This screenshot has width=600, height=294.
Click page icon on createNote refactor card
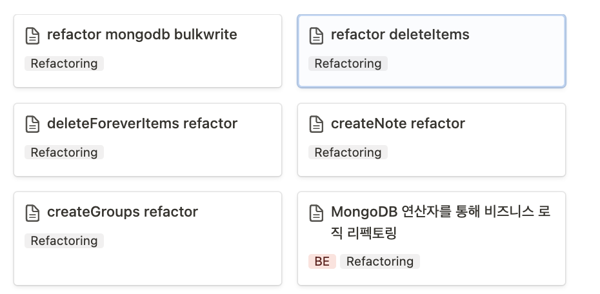pyautogui.click(x=317, y=124)
